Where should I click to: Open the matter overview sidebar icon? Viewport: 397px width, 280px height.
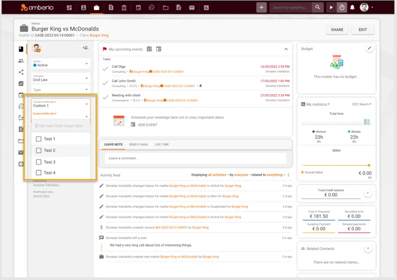tap(21, 49)
